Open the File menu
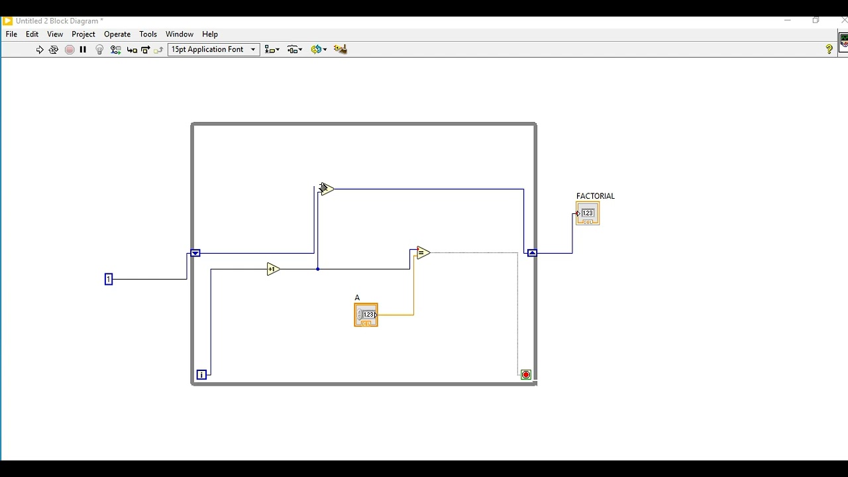Viewport: 848px width, 477px height. [11, 34]
